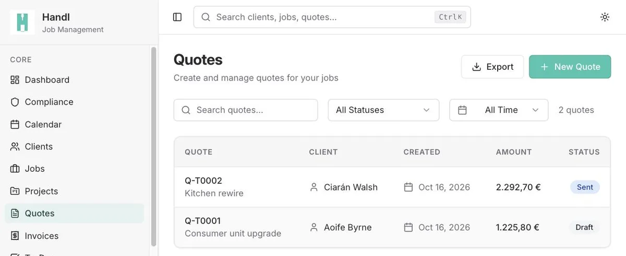This screenshot has height=256, width=626.
Task: Select Quotes in the sidebar
Action: (x=74, y=213)
